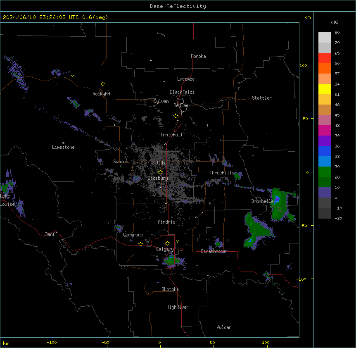Click the yellow diamond marker near RockyMH
The image size is (356, 348).
click(x=103, y=84)
